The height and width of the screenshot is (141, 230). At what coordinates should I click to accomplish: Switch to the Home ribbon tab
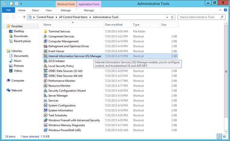tap(22, 10)
